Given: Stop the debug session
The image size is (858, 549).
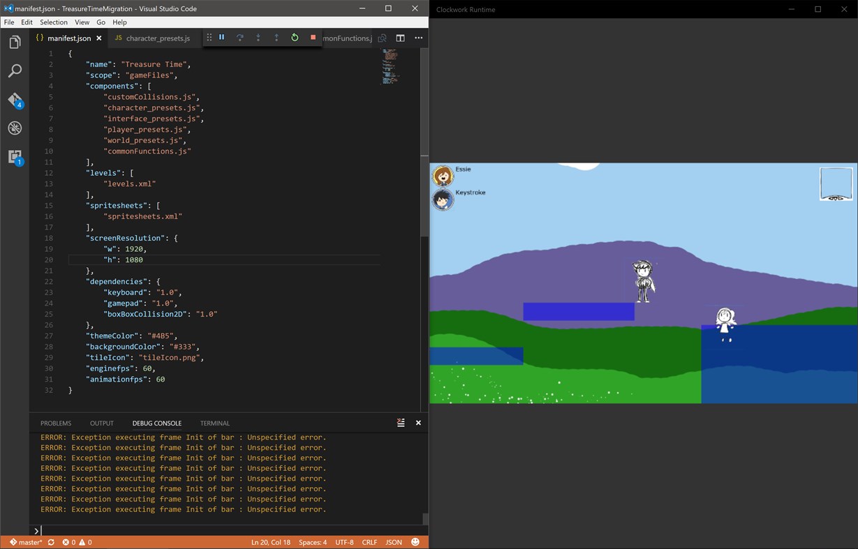Looking at the screenshot, I should 313,38.
